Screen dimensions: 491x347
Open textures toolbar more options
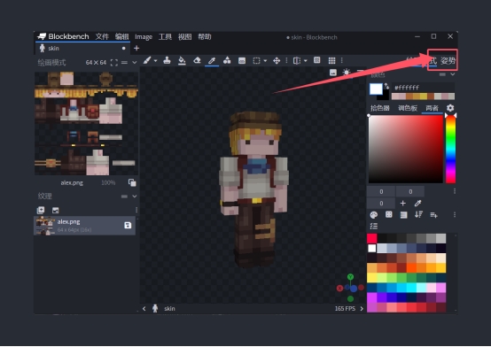click(136, 210)
